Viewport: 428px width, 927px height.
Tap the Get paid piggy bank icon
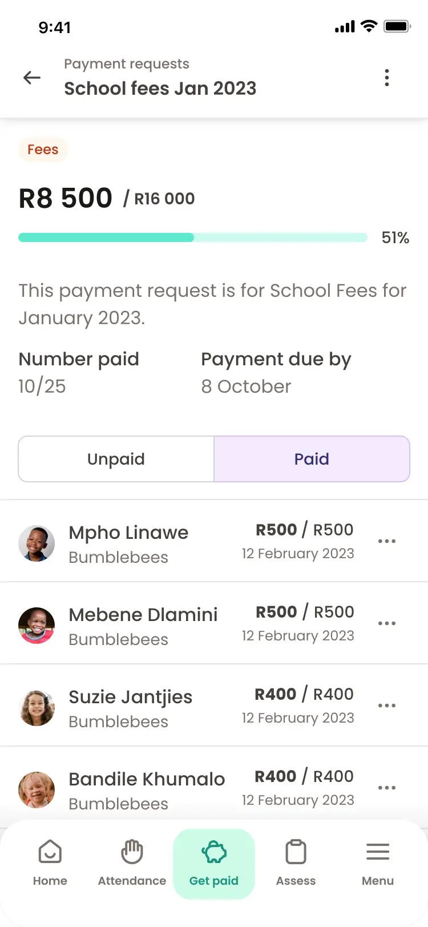click(214, 853)
